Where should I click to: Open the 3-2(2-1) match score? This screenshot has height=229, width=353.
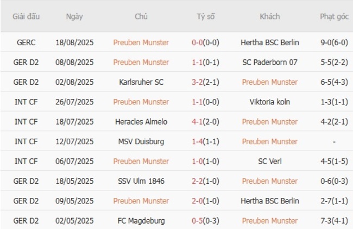click(206, 82)
